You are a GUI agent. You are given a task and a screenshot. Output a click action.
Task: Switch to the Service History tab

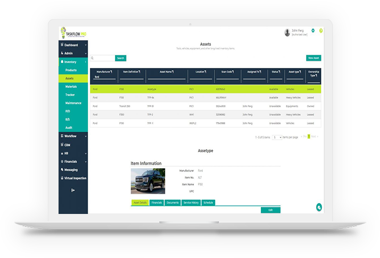click(x=191, y=203)
